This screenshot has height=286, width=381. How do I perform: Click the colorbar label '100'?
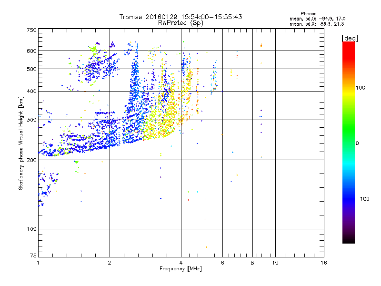[361, 88]
